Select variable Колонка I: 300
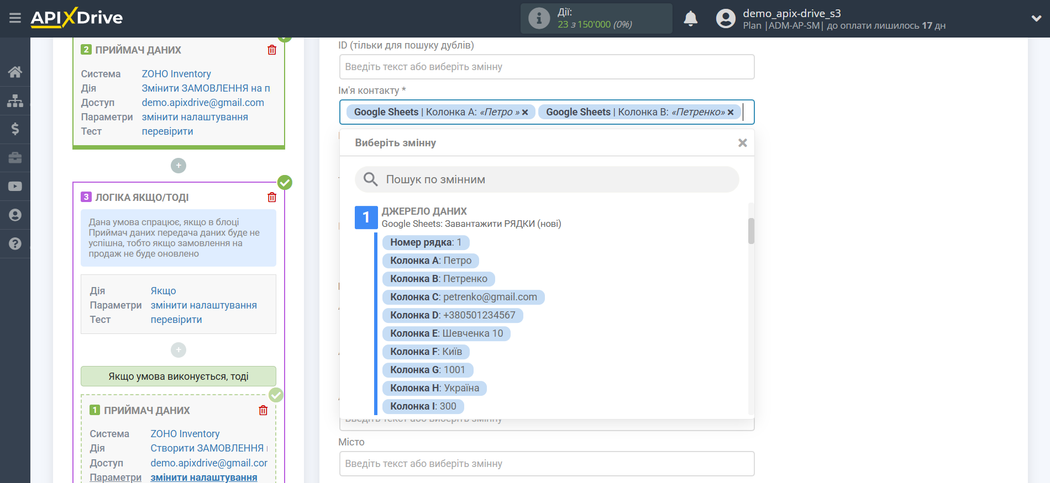The image size is (1050, 483). pos(423,406)
